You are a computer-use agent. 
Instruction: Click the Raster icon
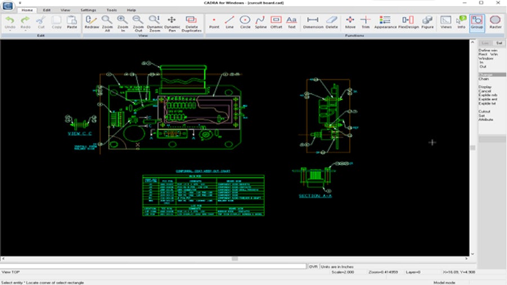[495, 20]
